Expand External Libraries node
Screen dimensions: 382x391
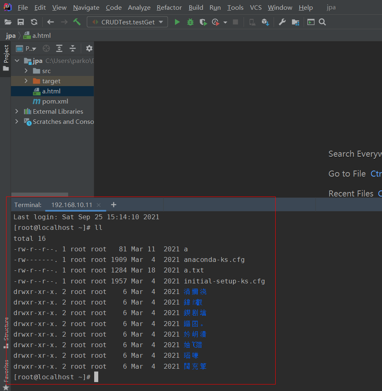[17, 112]
